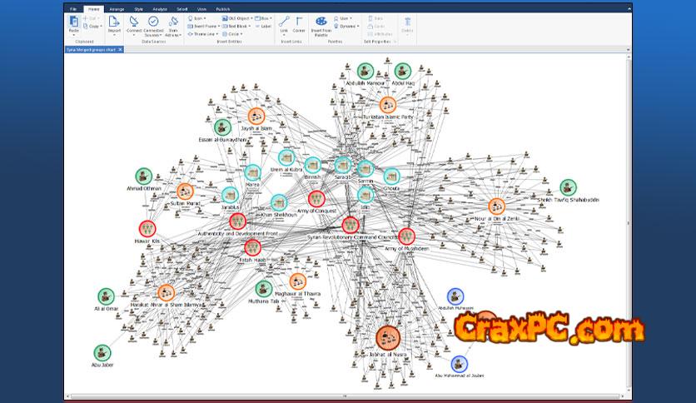Switch to the Select ribbon tab
The height and width of the screenshot is (403, 696).
182,9
